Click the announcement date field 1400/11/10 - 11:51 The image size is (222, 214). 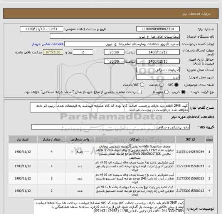[41, 29]
